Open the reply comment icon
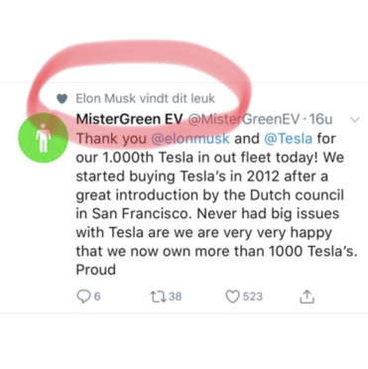368x369 pixels. (82, 297)
